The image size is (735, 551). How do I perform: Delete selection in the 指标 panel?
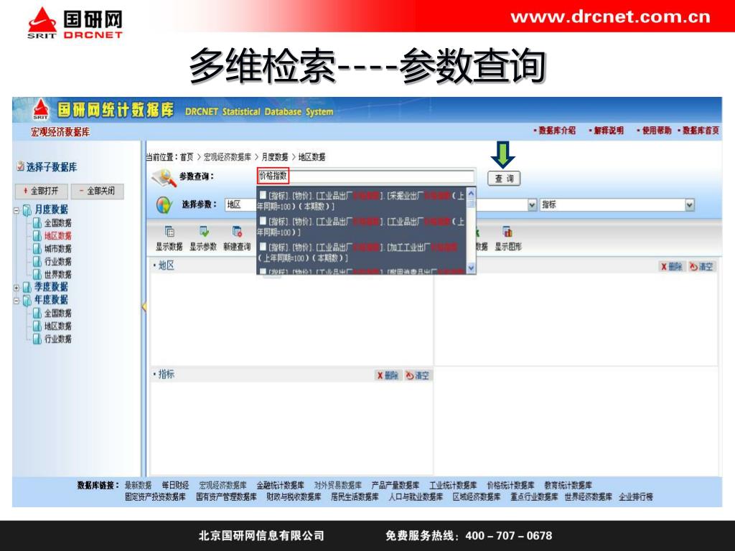pyautogui.click(x=387, y=375)
